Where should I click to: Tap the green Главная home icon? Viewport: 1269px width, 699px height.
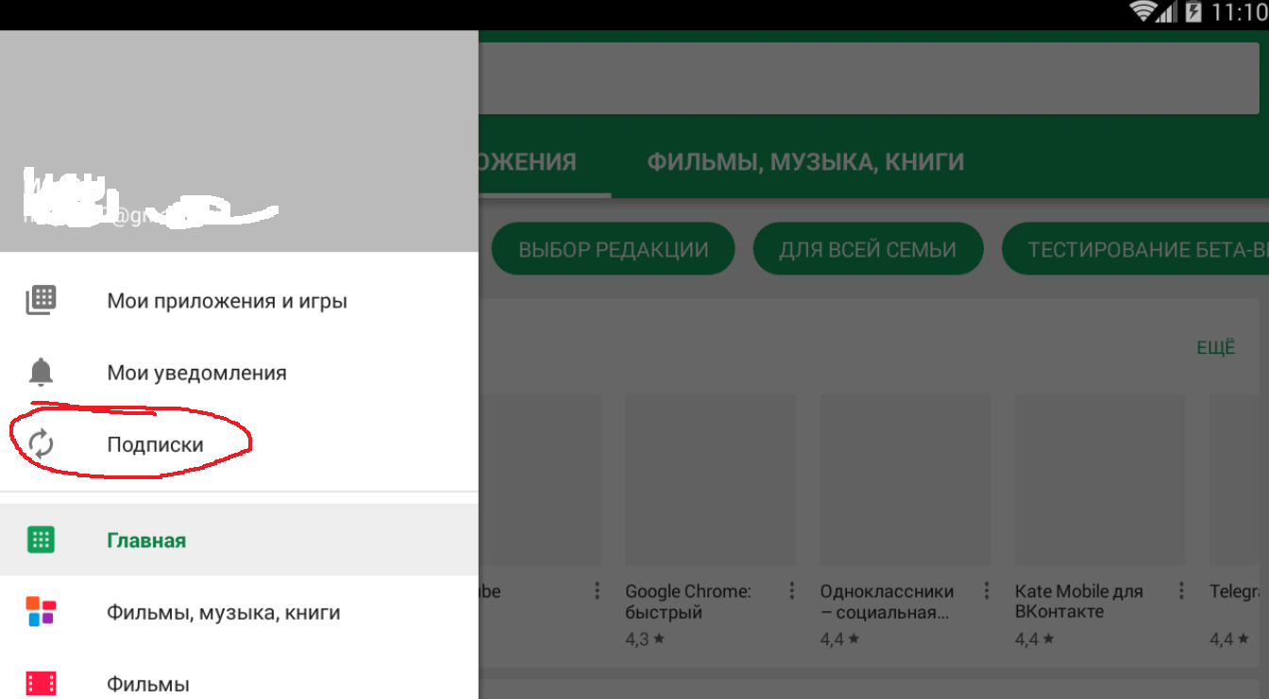tap(41, 540)
